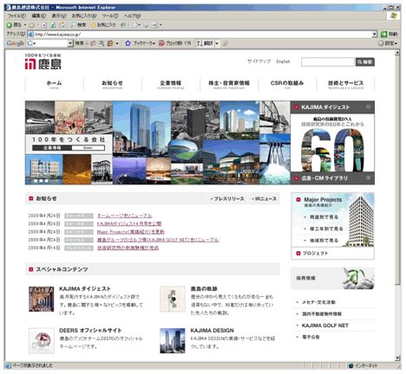
Task: Expand the Mail icon dropdown arrow
Action: [x=139, y=25]
